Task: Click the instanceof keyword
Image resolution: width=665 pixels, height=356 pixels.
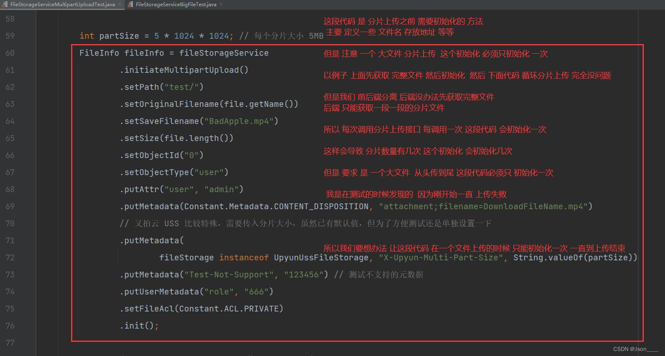Action: [244, 257]
